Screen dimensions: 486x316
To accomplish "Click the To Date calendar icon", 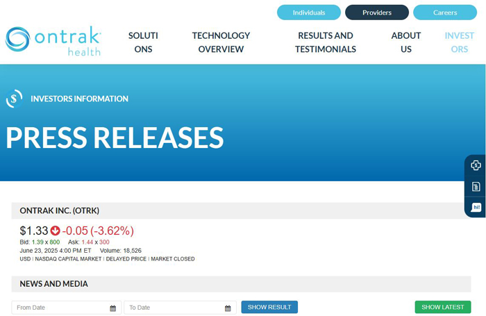I will [x=228, y=308].
